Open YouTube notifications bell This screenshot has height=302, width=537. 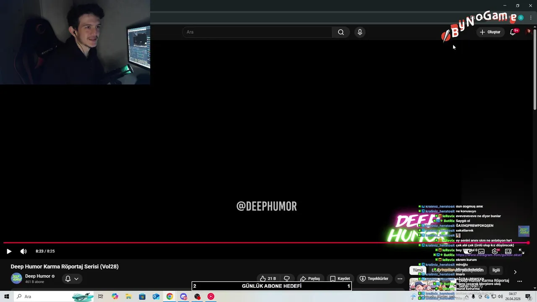click(513, 32)
